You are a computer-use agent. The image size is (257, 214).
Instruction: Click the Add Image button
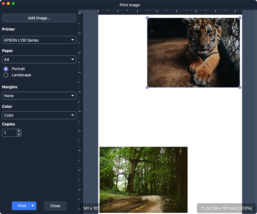[39, 18]
